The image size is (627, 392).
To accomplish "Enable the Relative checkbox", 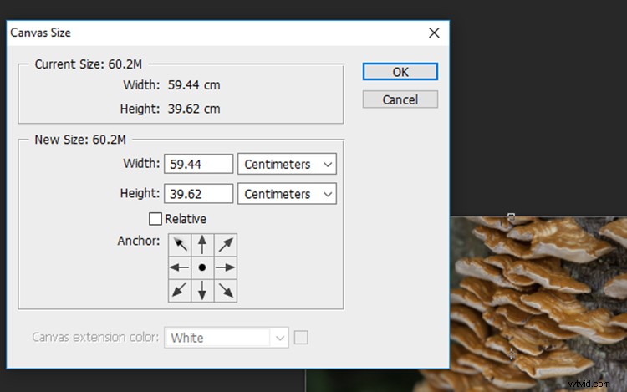I will click(155, 219).
